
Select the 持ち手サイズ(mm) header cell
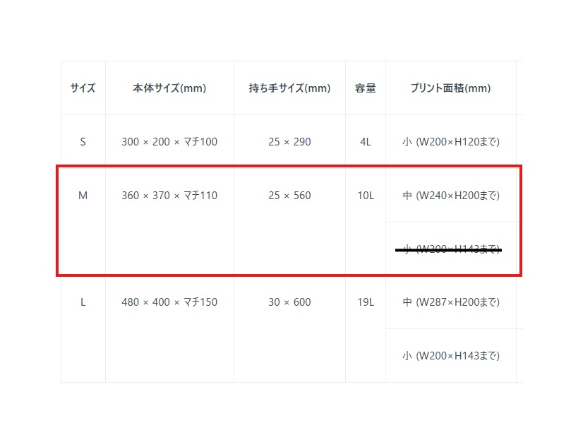pos(289,88)
